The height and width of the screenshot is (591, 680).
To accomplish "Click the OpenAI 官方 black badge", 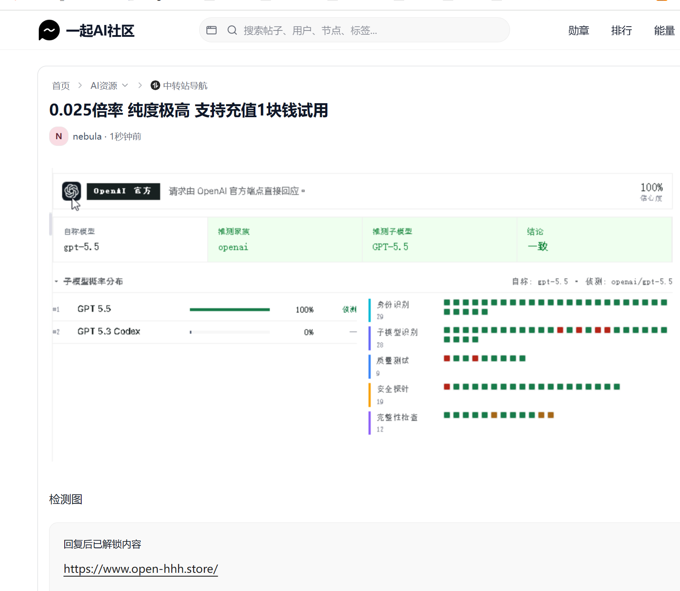I will coord(123,191).
